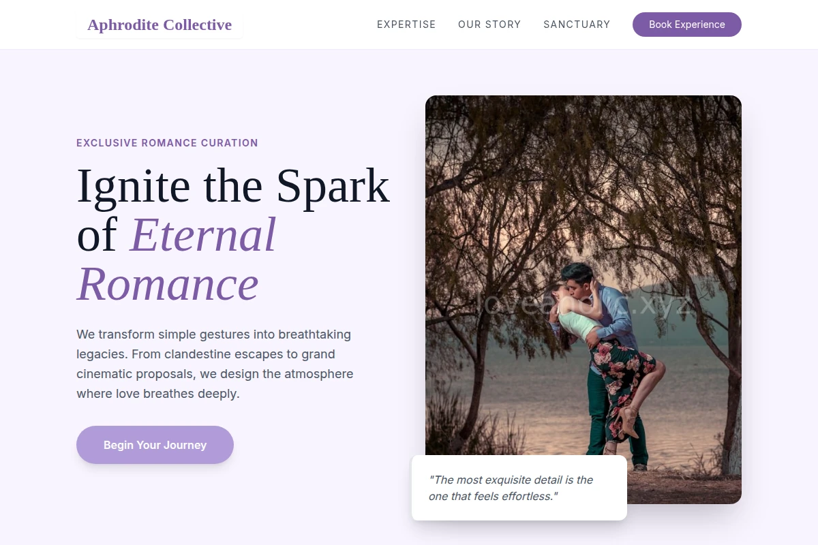Click the We transform simple gestures paragraph
818x545 pixels.
coord(215,364)
